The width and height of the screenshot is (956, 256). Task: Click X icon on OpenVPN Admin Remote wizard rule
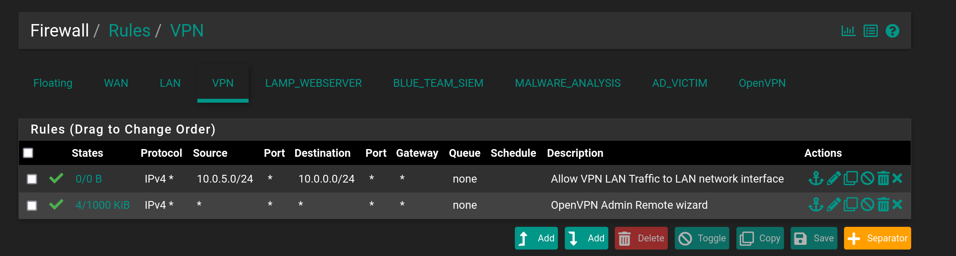pyautogui.click(x=897, y=204)
